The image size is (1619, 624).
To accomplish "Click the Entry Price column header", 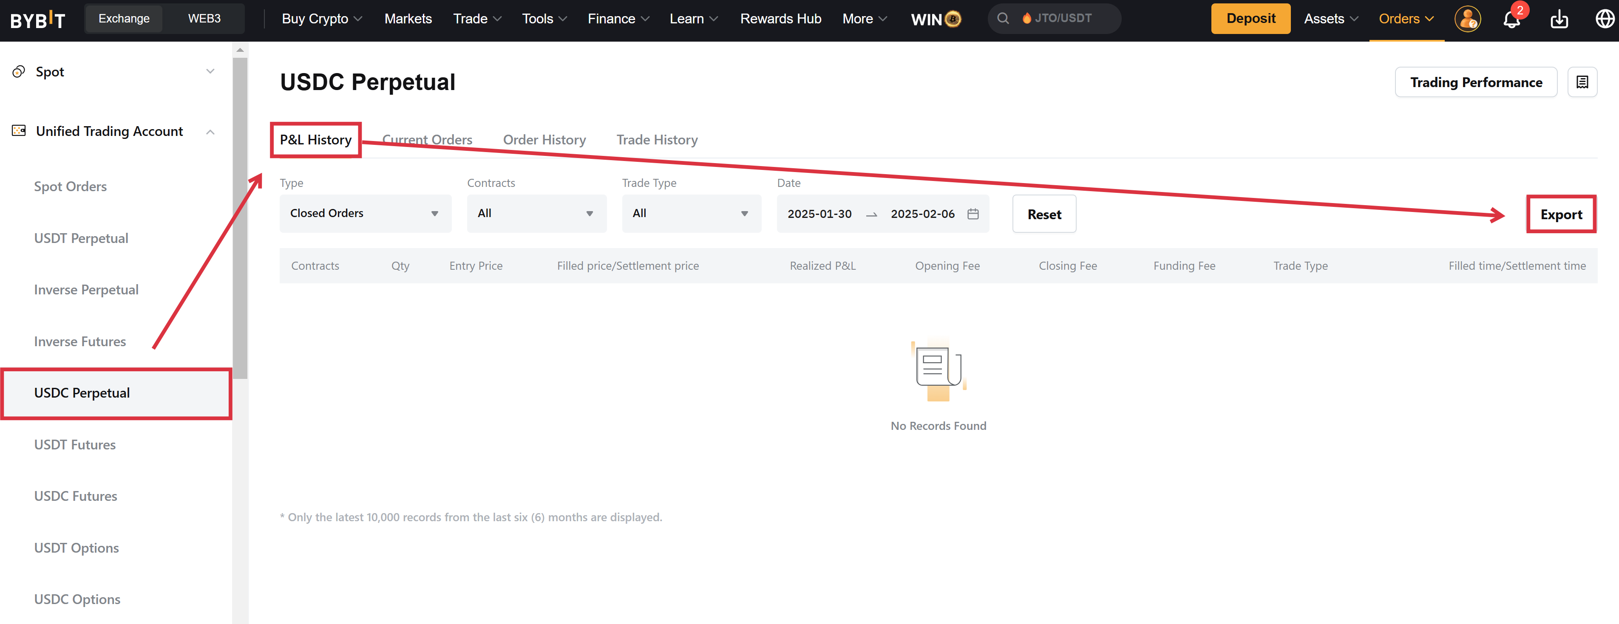I will click(x=476, y=266).
